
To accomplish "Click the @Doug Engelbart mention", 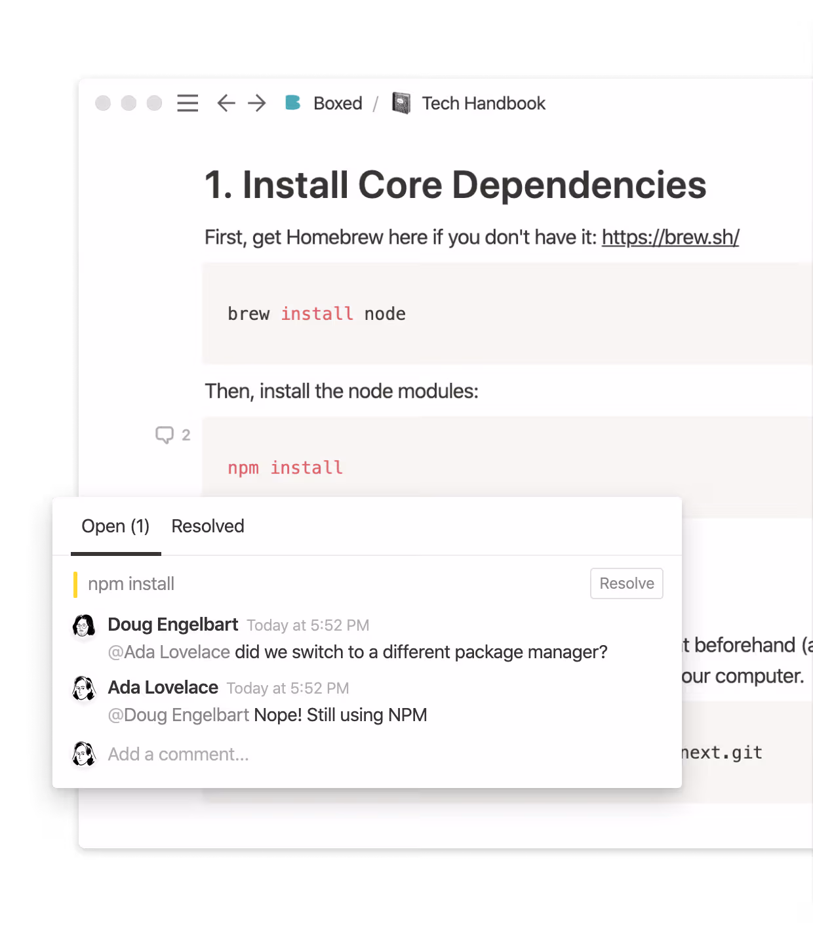I will tap(178, 715).
